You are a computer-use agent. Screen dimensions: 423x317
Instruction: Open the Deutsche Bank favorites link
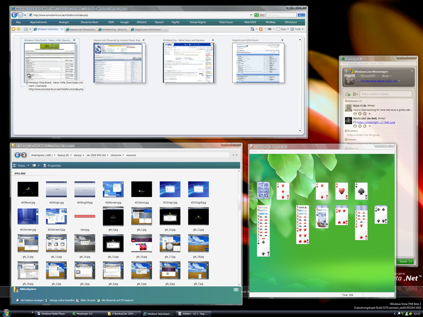tap(91, 22)
